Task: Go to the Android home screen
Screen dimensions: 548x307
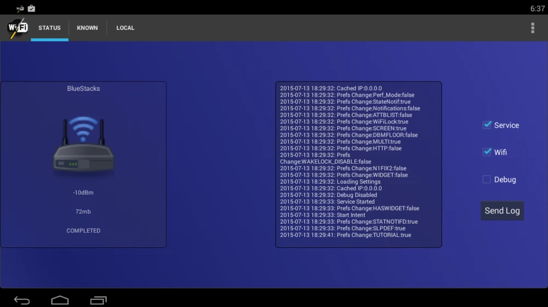Action: [x=60, y=300]
